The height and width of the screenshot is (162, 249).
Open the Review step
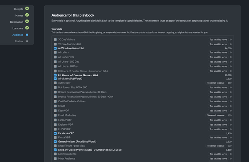[x=19, y=41]
